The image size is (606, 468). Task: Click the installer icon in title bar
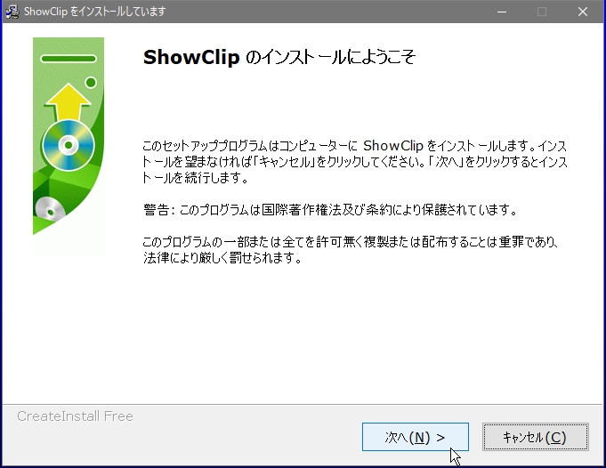(12, 12)
